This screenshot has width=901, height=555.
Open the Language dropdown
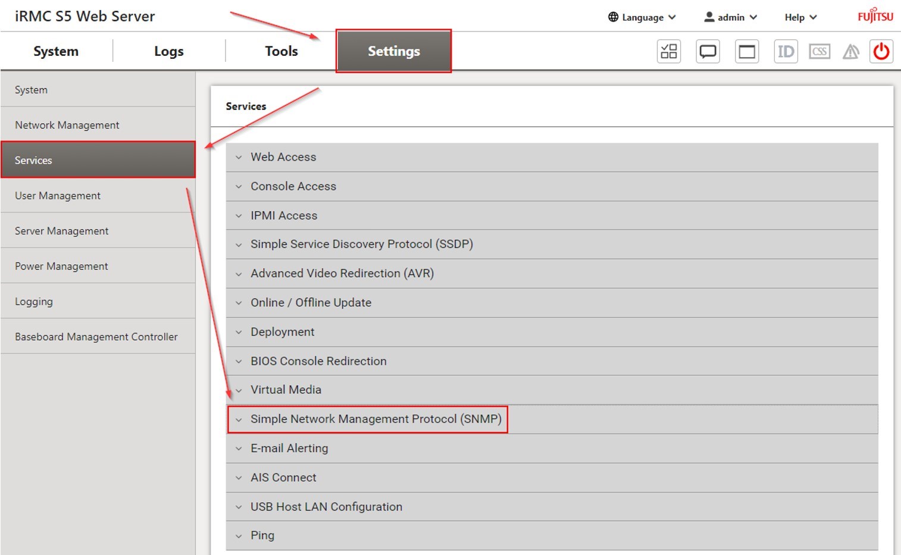[x=642, y=17]
